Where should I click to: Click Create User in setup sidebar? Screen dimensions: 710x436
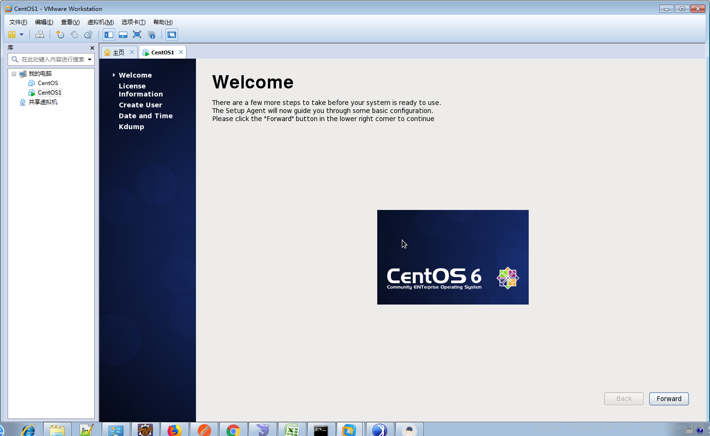click(140, 105)
